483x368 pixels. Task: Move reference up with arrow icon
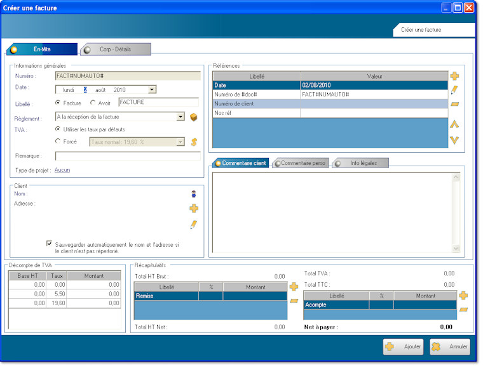[x=454, y=125]
